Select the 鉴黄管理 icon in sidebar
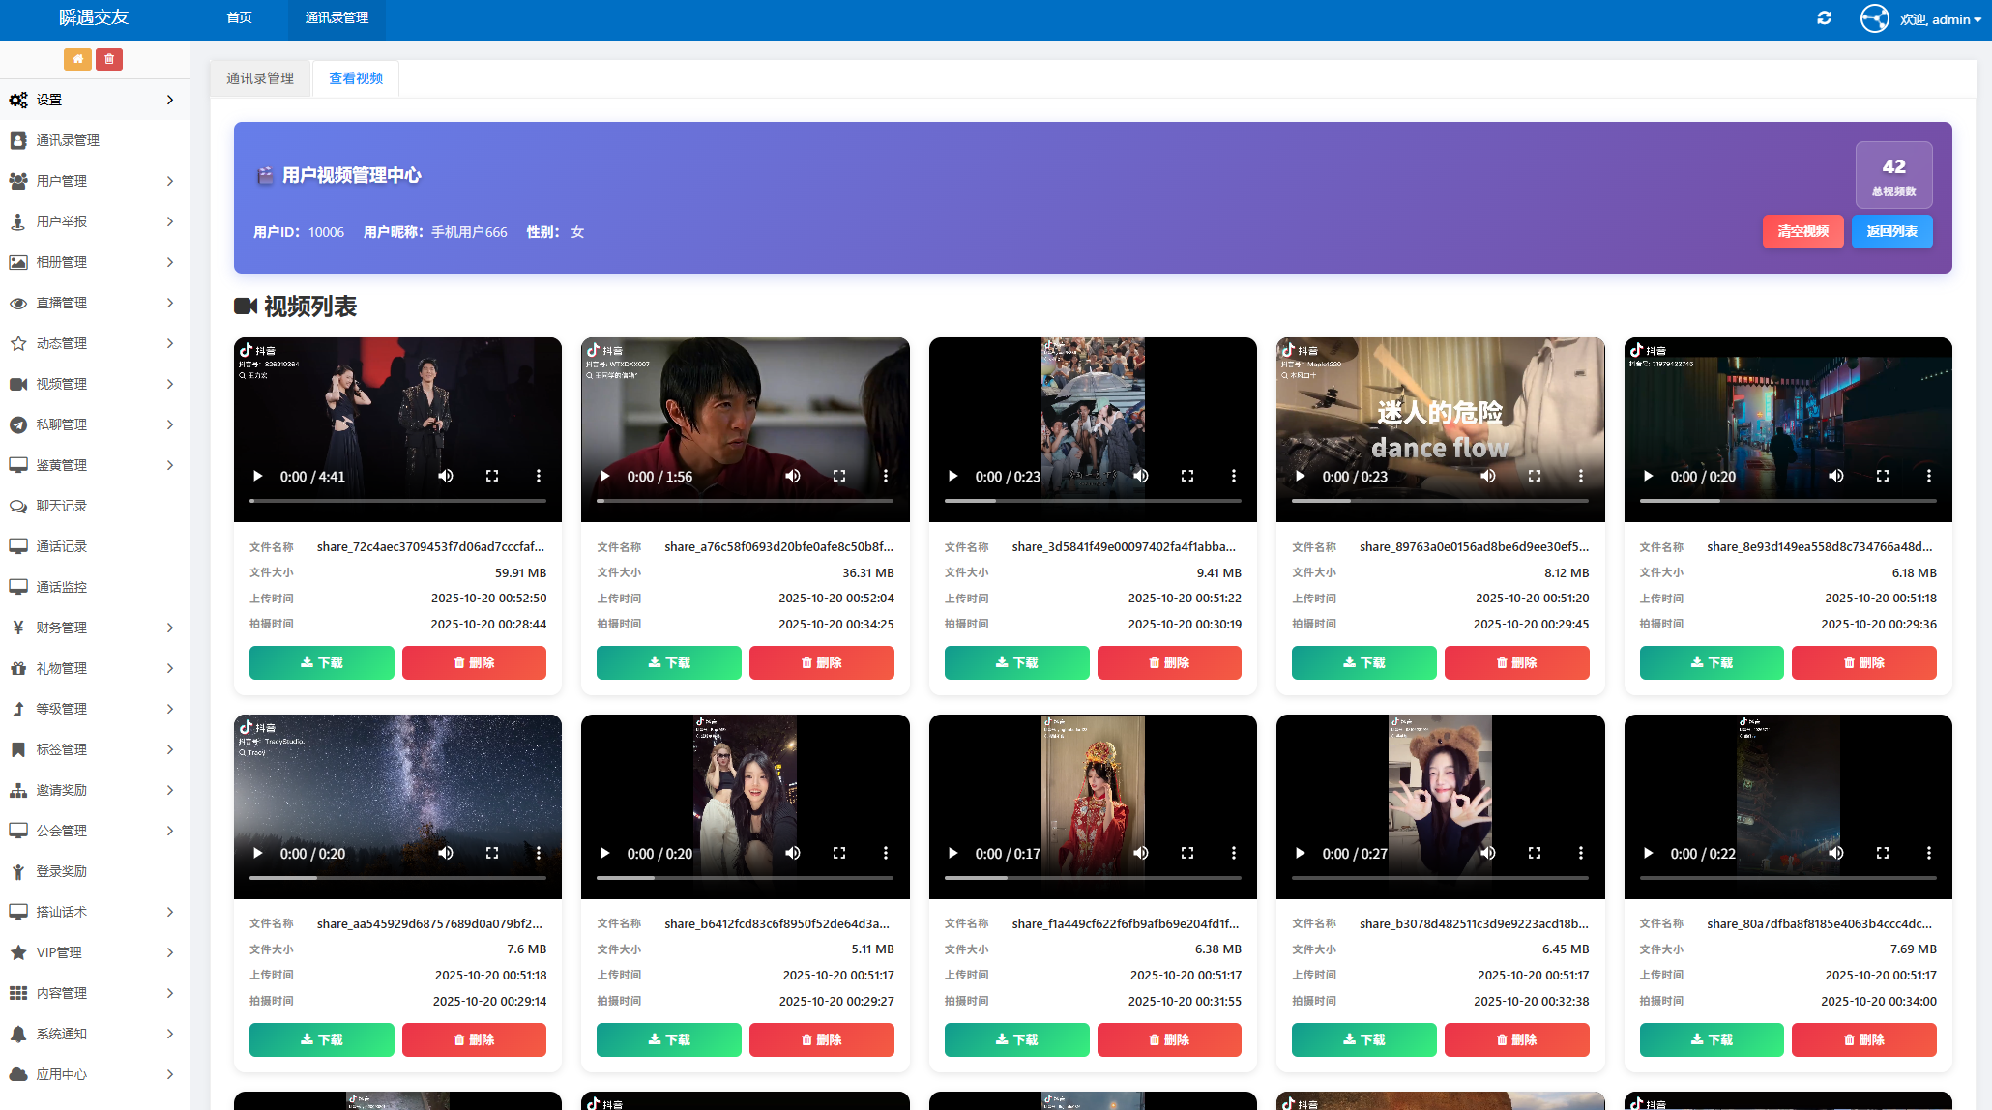The width and height of the screenshot is (1992, 1110). coord(19,464)
